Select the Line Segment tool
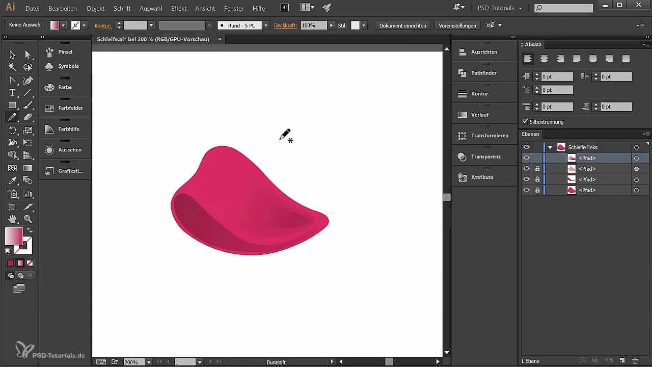 (28, 93)
